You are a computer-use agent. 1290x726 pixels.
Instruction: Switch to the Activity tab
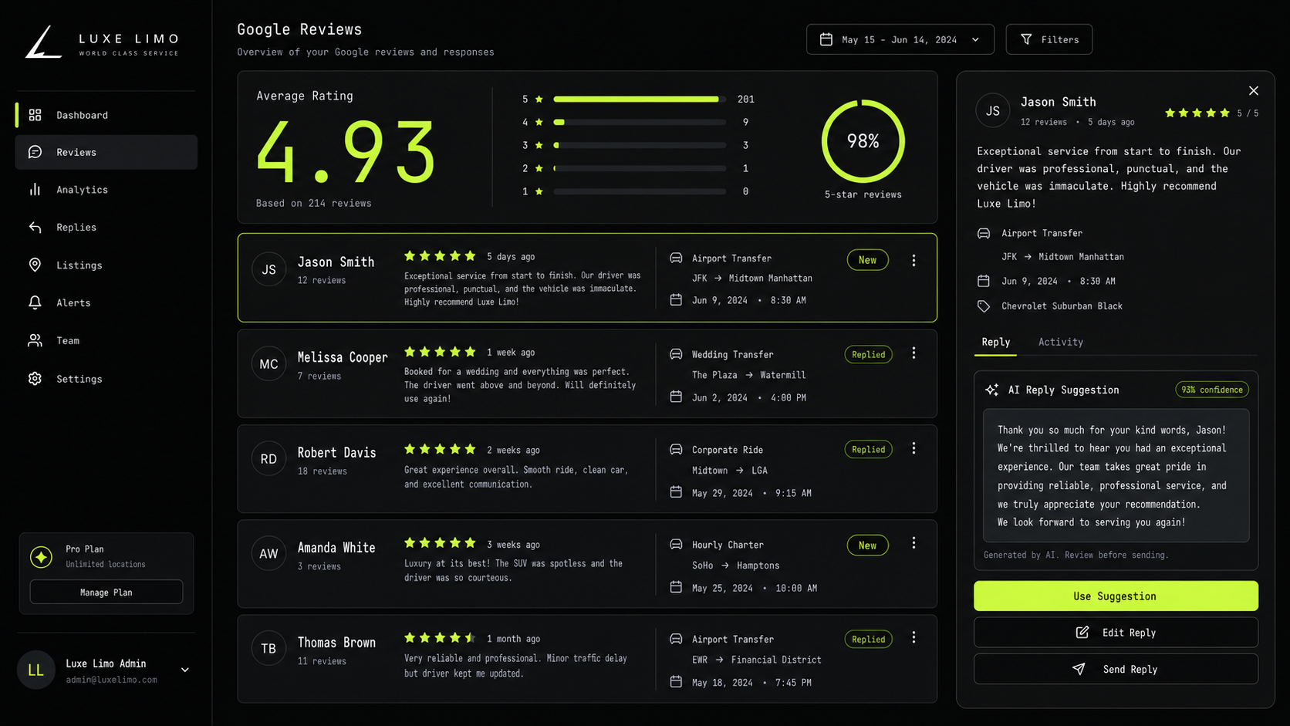coord(1061,342)
